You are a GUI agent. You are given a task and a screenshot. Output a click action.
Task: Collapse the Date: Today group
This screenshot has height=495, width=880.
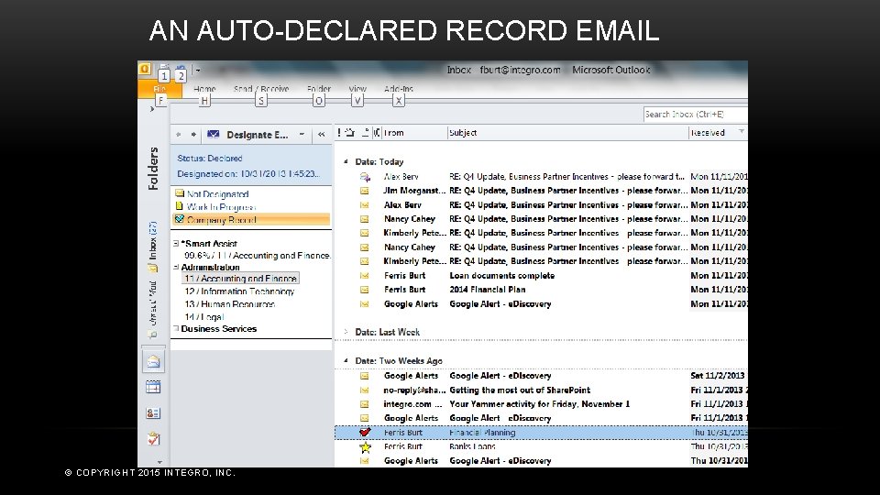pyautogui.click(x=346, y=161)
